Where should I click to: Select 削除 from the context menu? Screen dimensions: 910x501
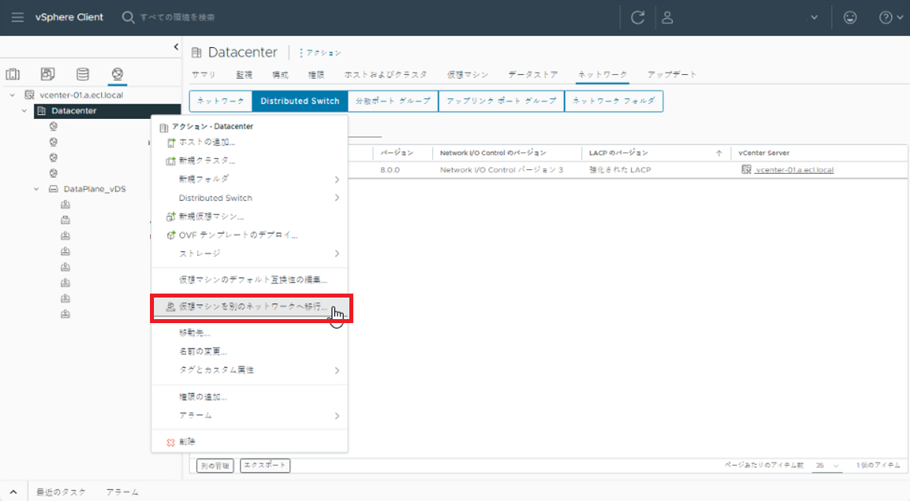point(187,441)
